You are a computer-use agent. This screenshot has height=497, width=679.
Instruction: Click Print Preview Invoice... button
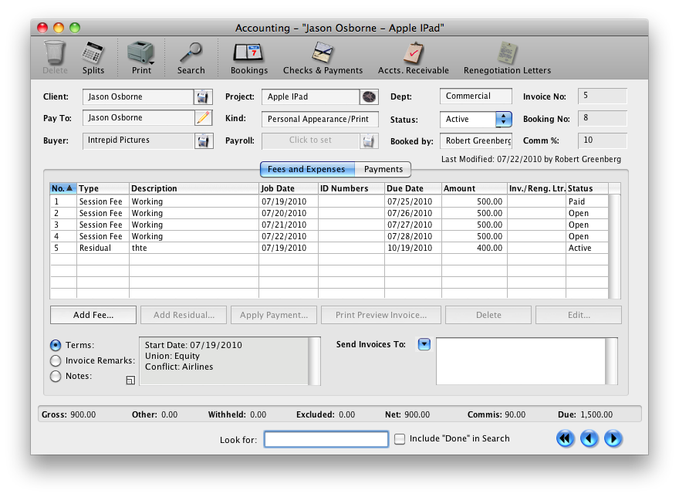[381, 315]
